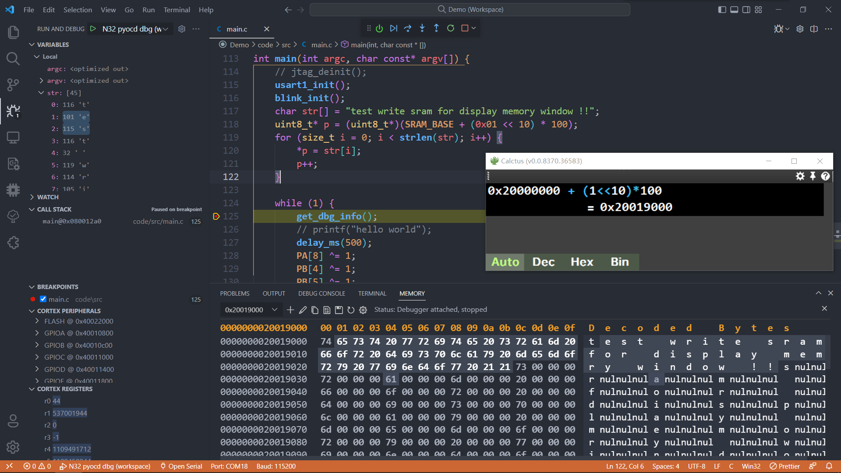The height and width of the screenshot is (473, 841).
Task: Collapse the str array variable
Action: (x=41, y=93)
